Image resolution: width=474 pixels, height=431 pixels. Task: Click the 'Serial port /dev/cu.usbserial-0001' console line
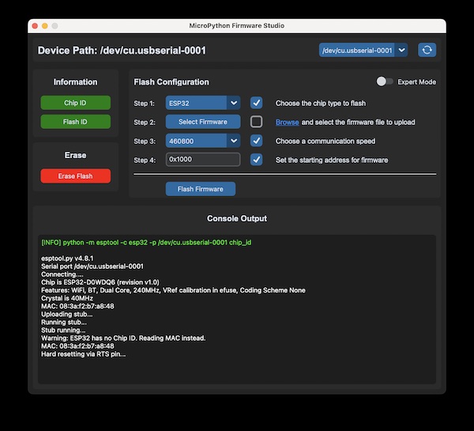coord(92,267)
